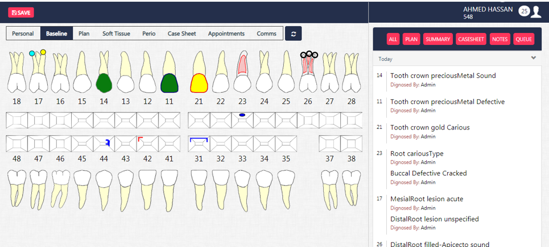
Task: Toggle surface box above tooth 31
Action: tap(199, 144)
